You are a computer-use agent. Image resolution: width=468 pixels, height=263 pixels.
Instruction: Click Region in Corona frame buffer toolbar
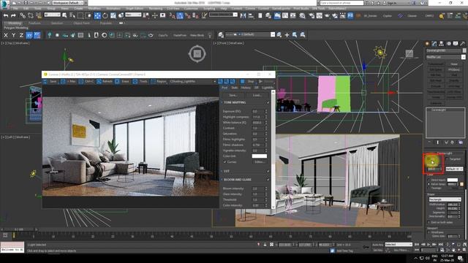tap(159, 81)
